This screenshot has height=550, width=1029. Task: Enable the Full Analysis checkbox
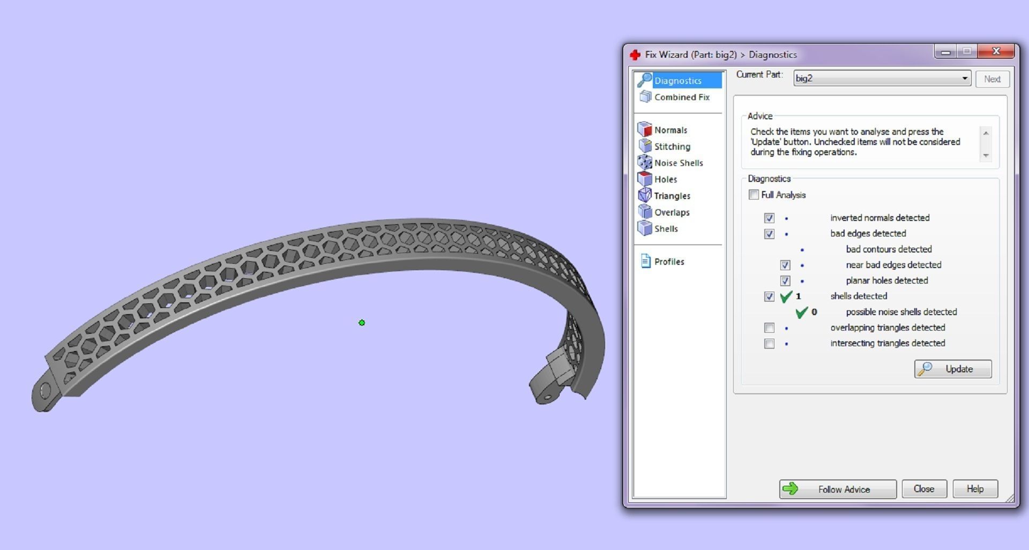(x=754, y=195)
